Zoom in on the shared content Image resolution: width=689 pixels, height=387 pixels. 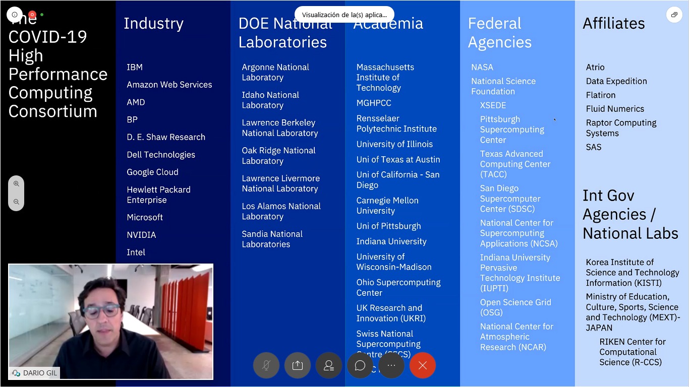tap(16, 184)
